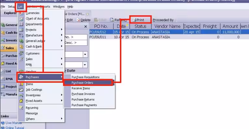The width and height of the screenshot is (249, 129).
Task: Open the Help menu
Action: click(70, 7)
